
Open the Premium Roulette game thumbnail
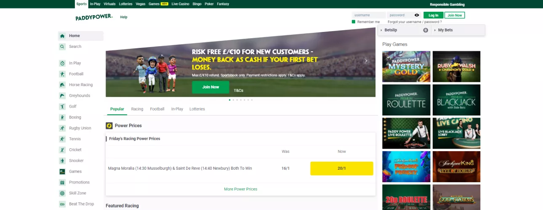tap(406, 100)
